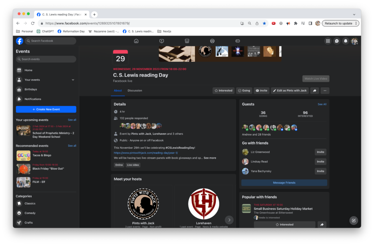Viewport: 374px width, 245px height.
Task: Click the share arrow on the event
Action: click(314, 91)
